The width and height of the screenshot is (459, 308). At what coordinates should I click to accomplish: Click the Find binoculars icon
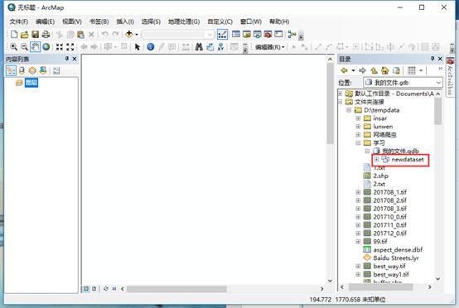[x=199, y=47]
